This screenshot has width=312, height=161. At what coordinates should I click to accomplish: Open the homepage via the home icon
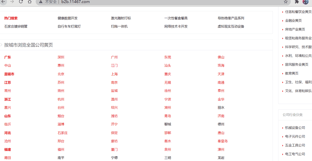point(30,2)
